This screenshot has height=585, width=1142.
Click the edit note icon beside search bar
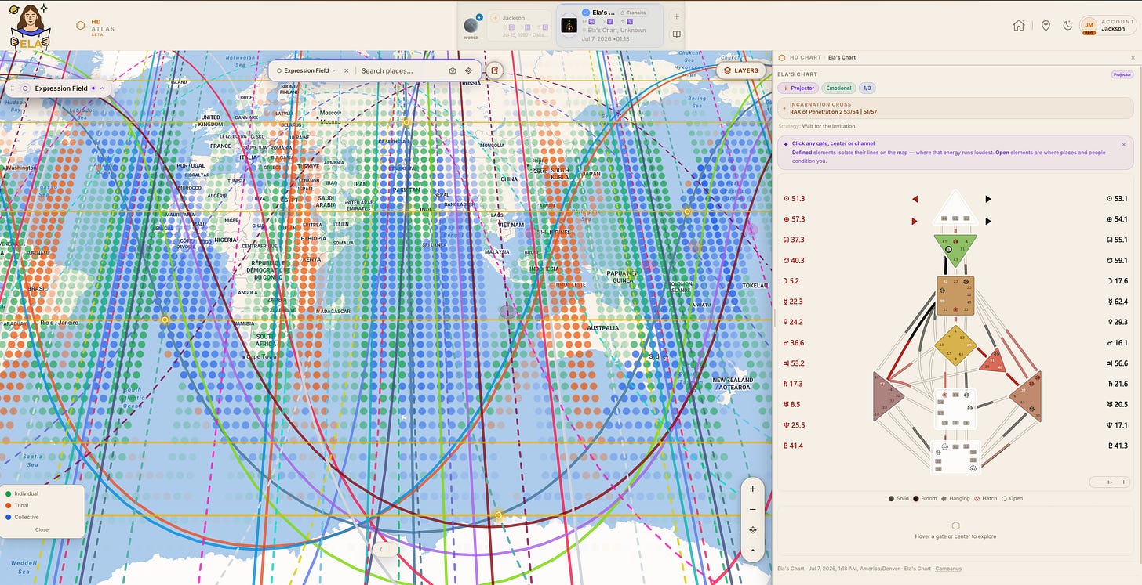tap(495, 70)
